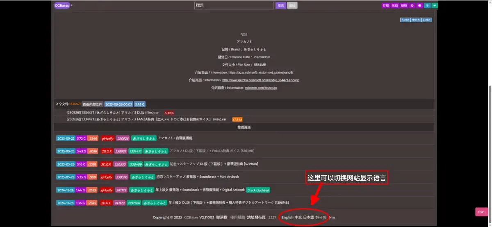Click 查看内部文件 to view inner files
The width and height of the screenshot is (492, 227).
point(92,104)
